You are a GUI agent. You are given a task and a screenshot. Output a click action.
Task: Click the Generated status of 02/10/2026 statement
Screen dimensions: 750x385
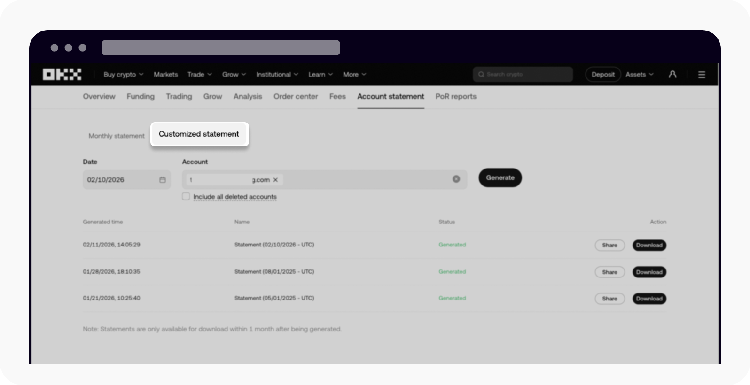(x=452, y=245)
